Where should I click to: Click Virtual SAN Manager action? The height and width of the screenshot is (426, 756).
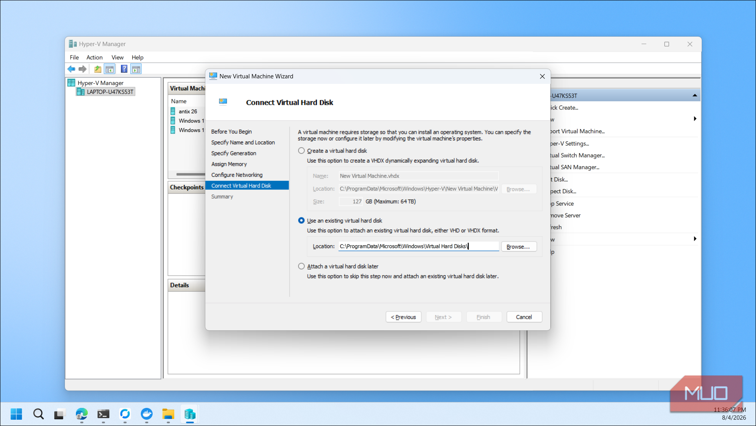[x=574, y=167]
